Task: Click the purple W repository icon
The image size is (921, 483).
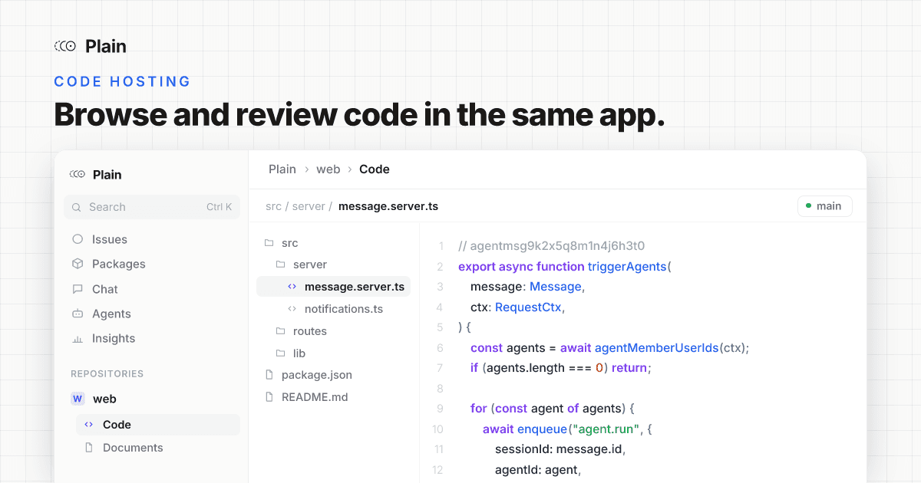Action: point(78,399)
